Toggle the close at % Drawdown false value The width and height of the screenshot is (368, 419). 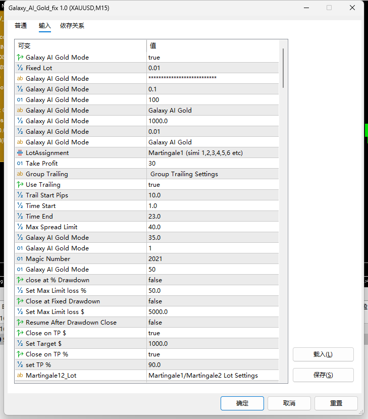click(x=213, y=280)
